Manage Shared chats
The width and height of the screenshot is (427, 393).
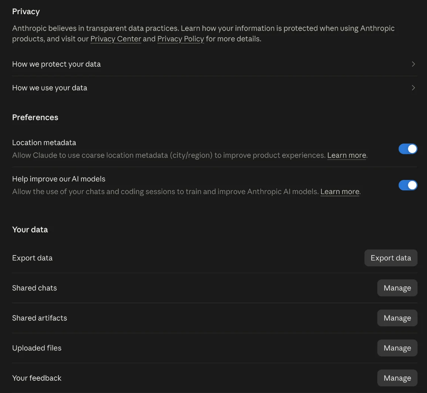[397, 288]
